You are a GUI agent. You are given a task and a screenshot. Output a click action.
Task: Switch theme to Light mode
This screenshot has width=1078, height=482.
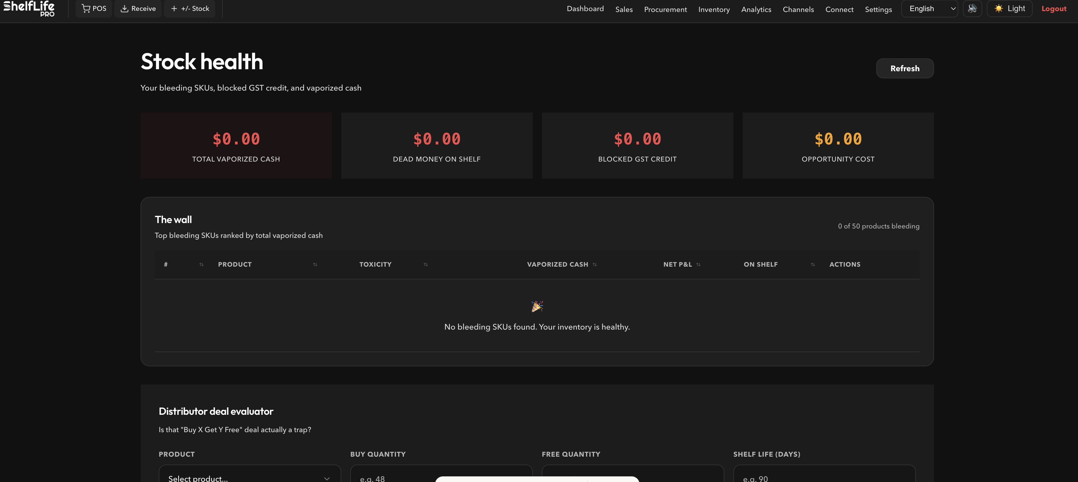tap(1009, 8)
